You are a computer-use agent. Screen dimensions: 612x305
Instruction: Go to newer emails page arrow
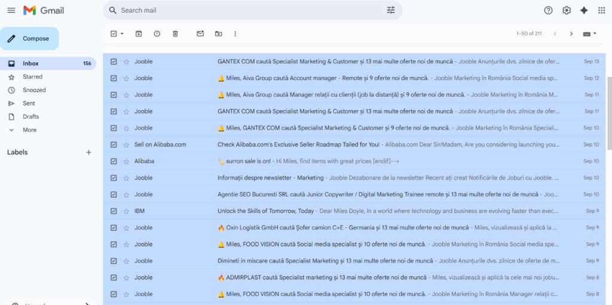555,34
